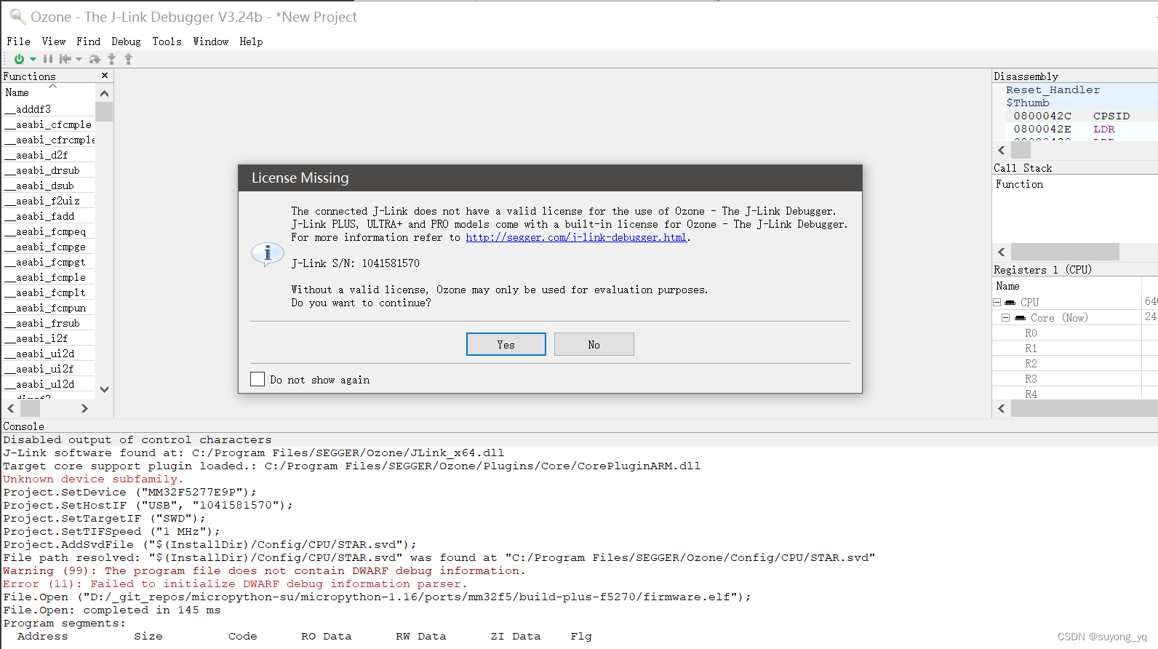1158x649 pixels.
Task: Click Functions horizontal scroll left arrow
Action: 11,409
